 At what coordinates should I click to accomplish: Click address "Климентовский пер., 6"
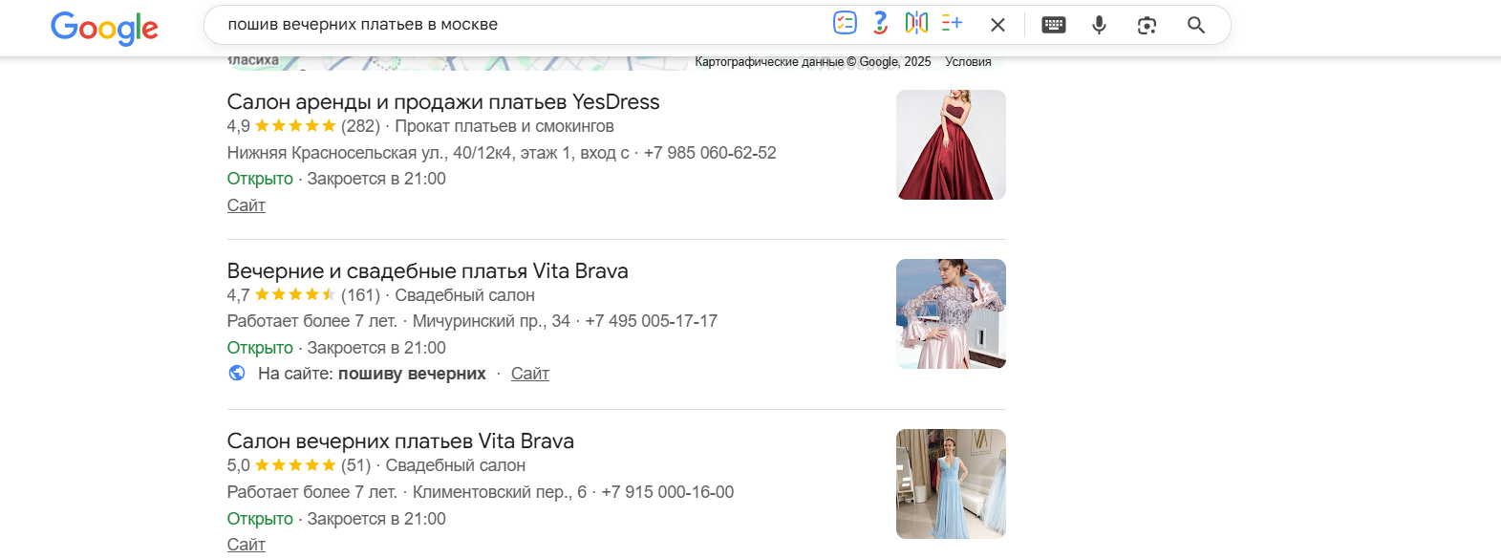pos(500,492)
